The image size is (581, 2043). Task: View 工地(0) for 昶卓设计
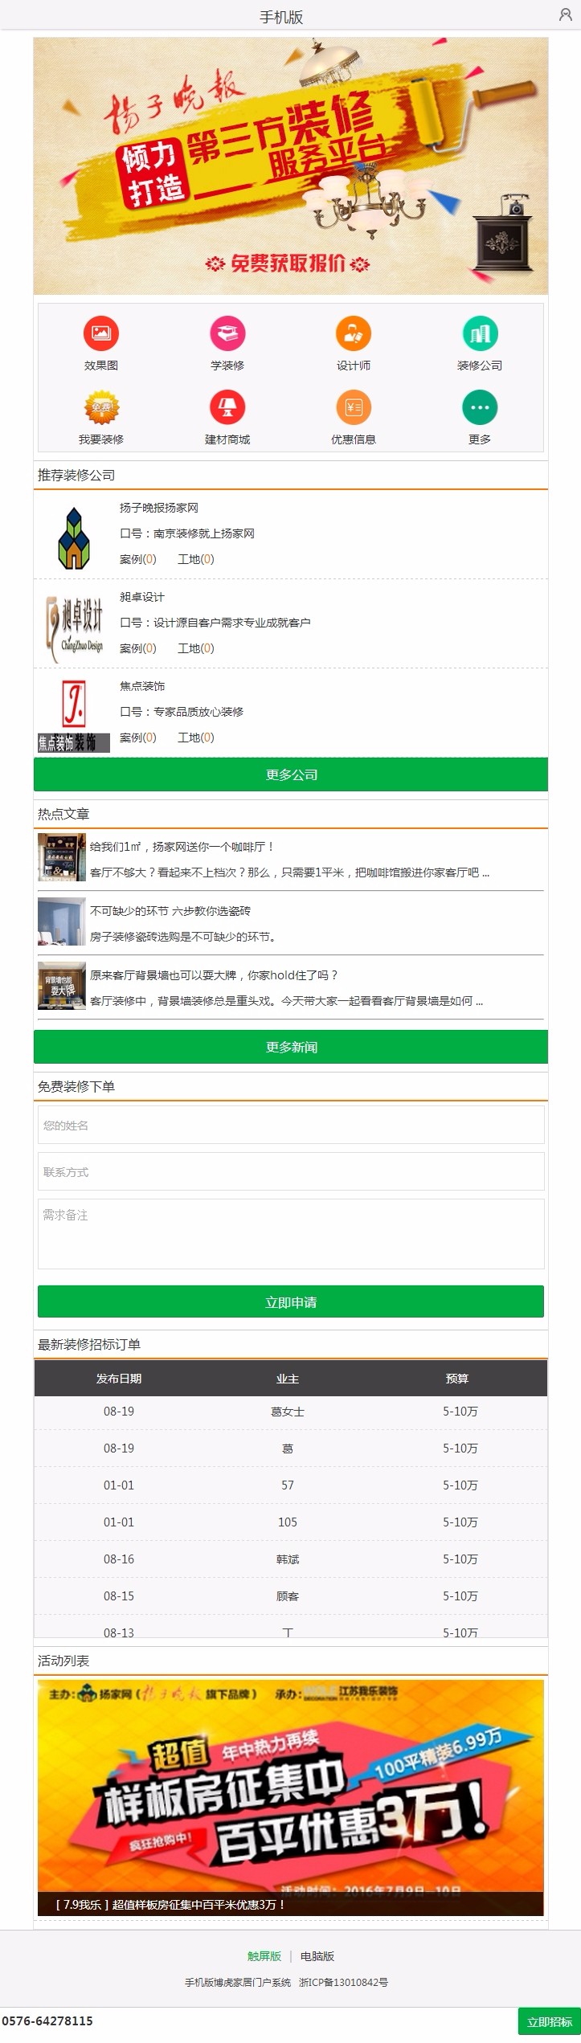point(196,648)
